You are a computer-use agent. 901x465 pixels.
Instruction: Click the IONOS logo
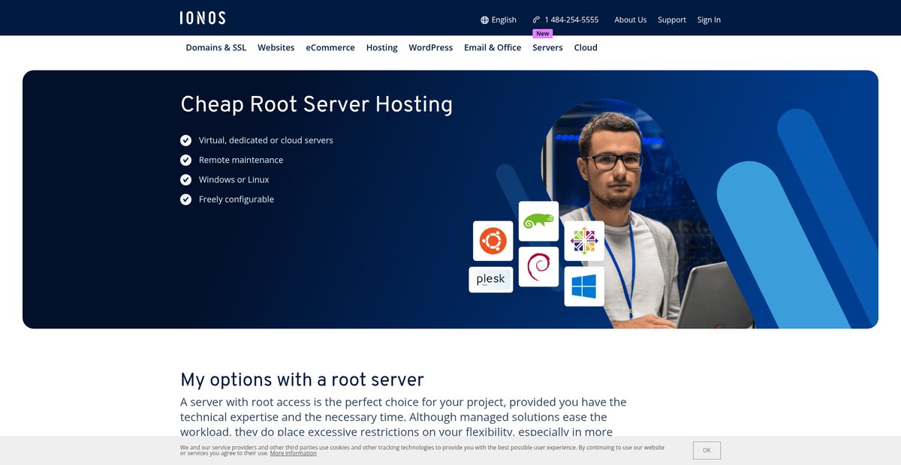203,18
